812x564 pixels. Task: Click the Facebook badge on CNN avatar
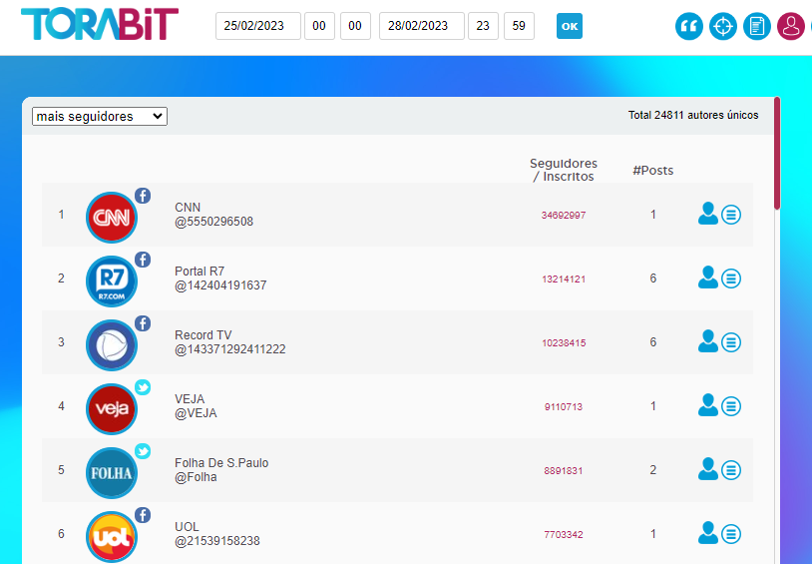click(143, 196)
